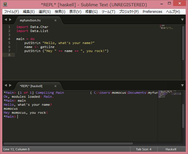
Task: Open the Preferences menu
Action: pyautogui.click(x=152, y=12)
